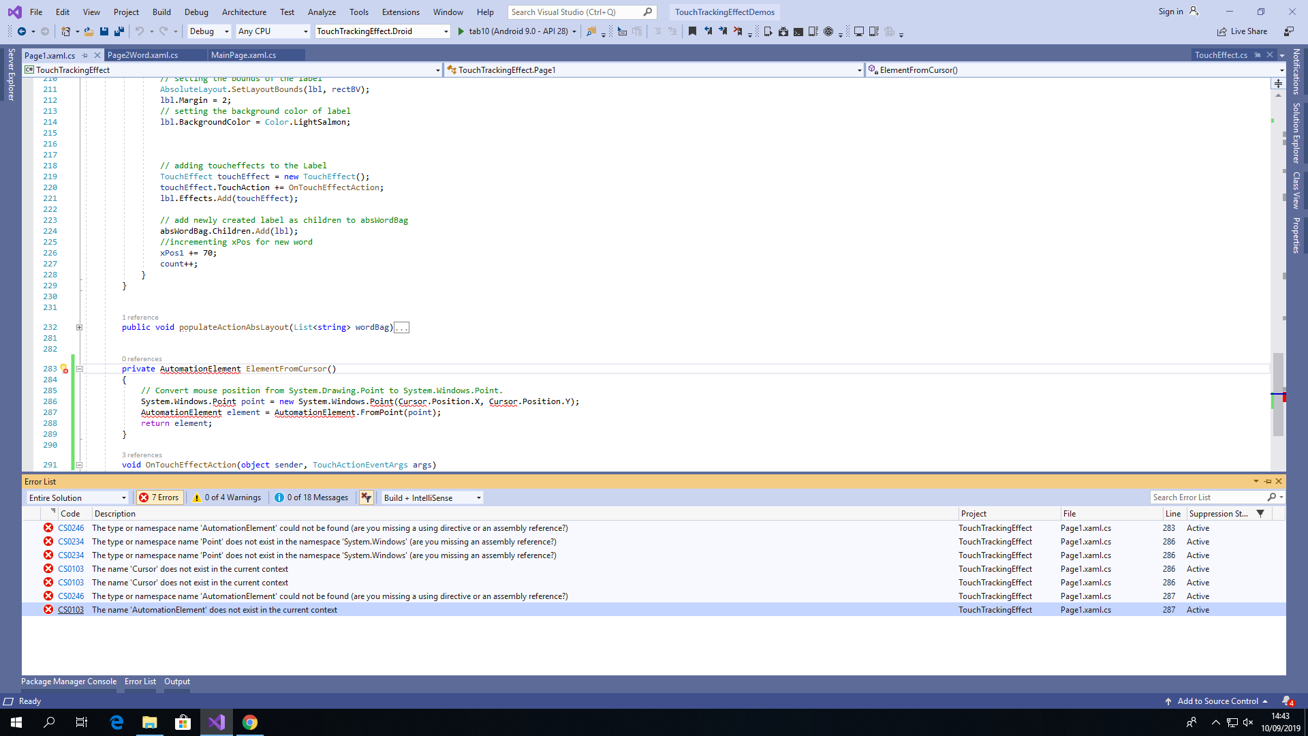Open the Extensions menu
This screenshot has height=736, width=1308.
point(401,12)
